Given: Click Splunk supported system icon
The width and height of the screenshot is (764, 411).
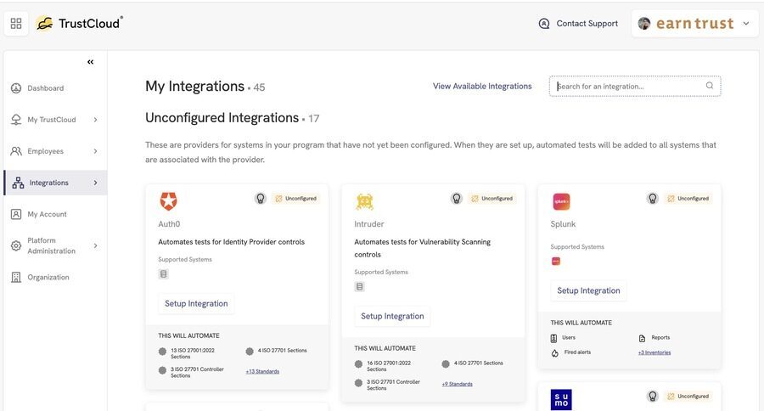Looking at the screenshot, I should (556, 262).
